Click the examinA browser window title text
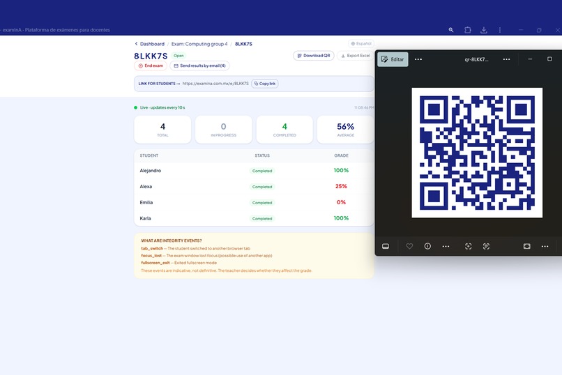This screenshot has height=375, width=562. 56,30
